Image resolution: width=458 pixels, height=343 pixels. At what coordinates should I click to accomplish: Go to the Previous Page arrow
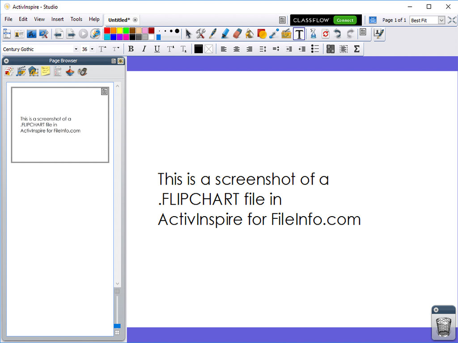tap(59, 34)
